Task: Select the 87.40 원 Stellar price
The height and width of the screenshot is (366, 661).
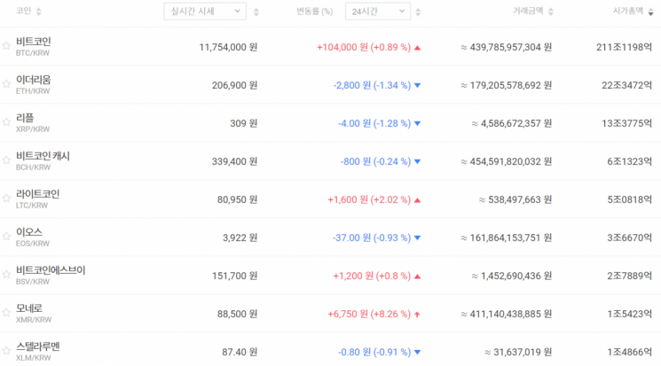Action: click(x=240, y=352)
